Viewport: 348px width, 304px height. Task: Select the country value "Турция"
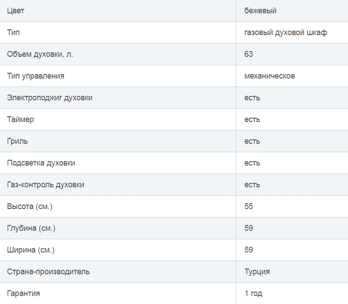coord(257,272)
